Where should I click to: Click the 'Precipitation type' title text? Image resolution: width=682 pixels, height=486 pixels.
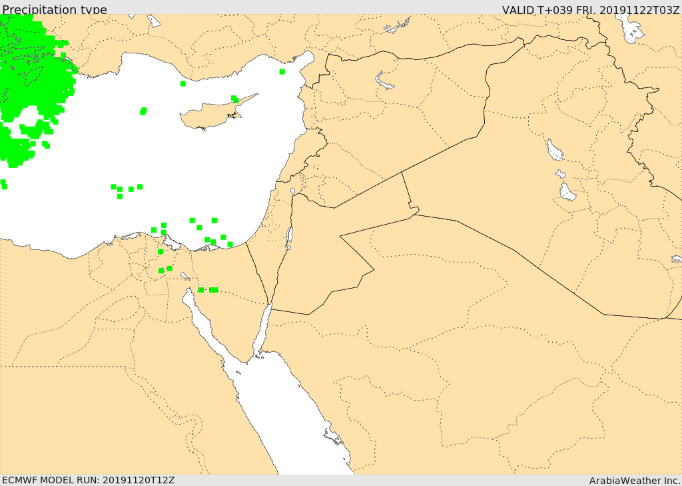click(x=55, y=9)
